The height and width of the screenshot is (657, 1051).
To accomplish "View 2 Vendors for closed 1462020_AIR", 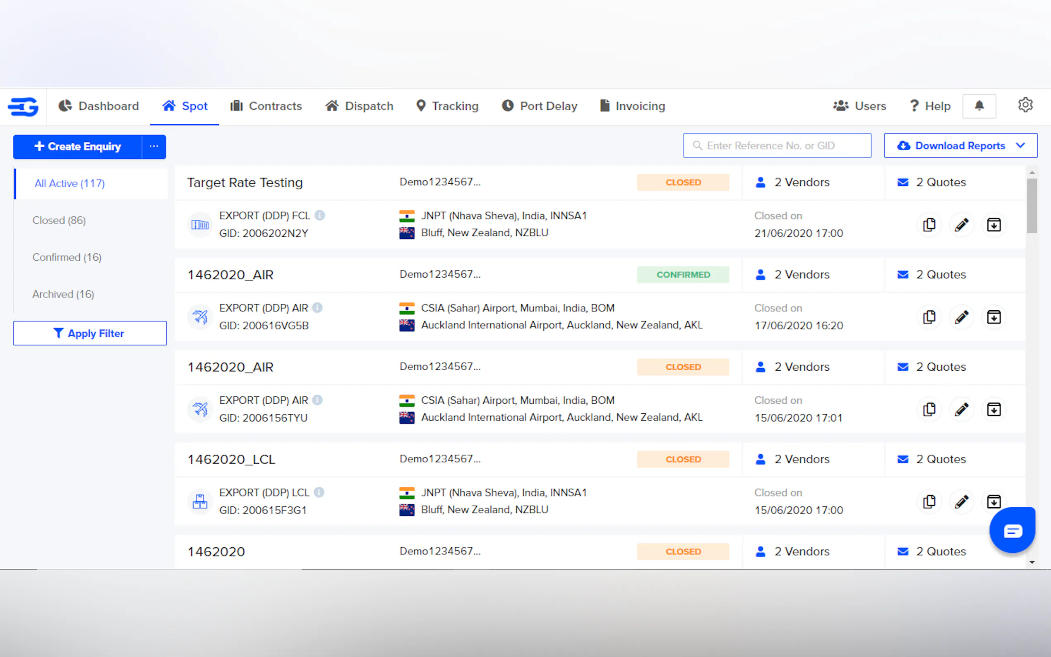I will [x=792, y=367].
